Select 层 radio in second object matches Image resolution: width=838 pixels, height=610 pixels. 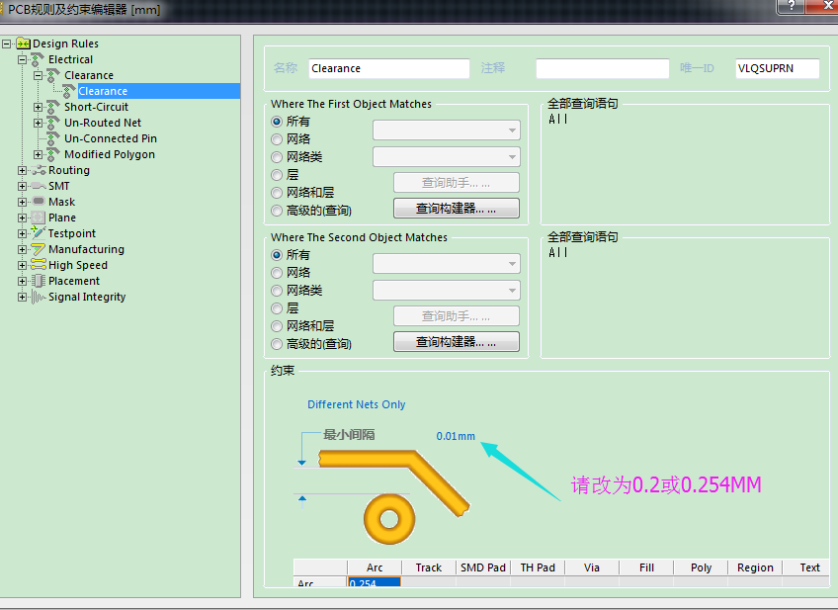point(277,308)
